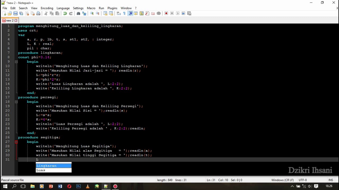
Task: Click line number 16 in the margin
Action: [x=7, y=93]
